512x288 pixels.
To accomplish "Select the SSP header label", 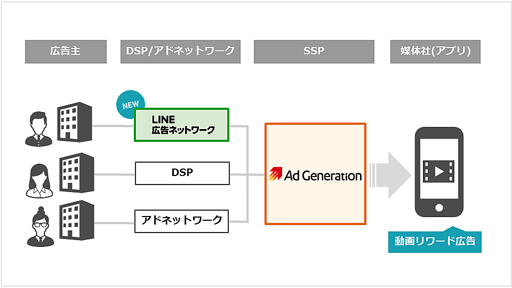I will [x=314, y=51].
